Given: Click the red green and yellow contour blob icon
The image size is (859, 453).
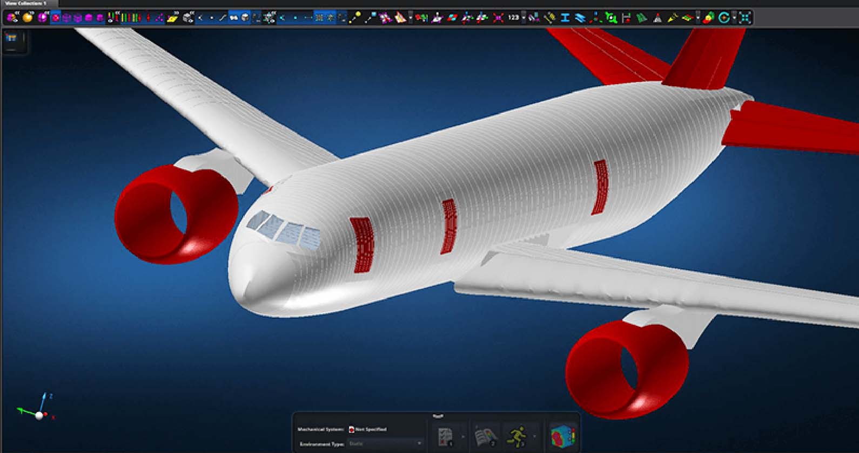Looking at the screenshot, I should point(709,18).
